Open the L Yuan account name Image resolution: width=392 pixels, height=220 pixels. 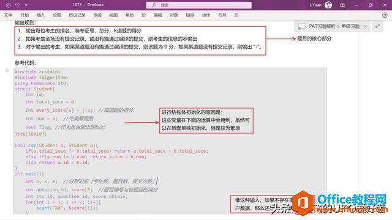tap(315, 5)
